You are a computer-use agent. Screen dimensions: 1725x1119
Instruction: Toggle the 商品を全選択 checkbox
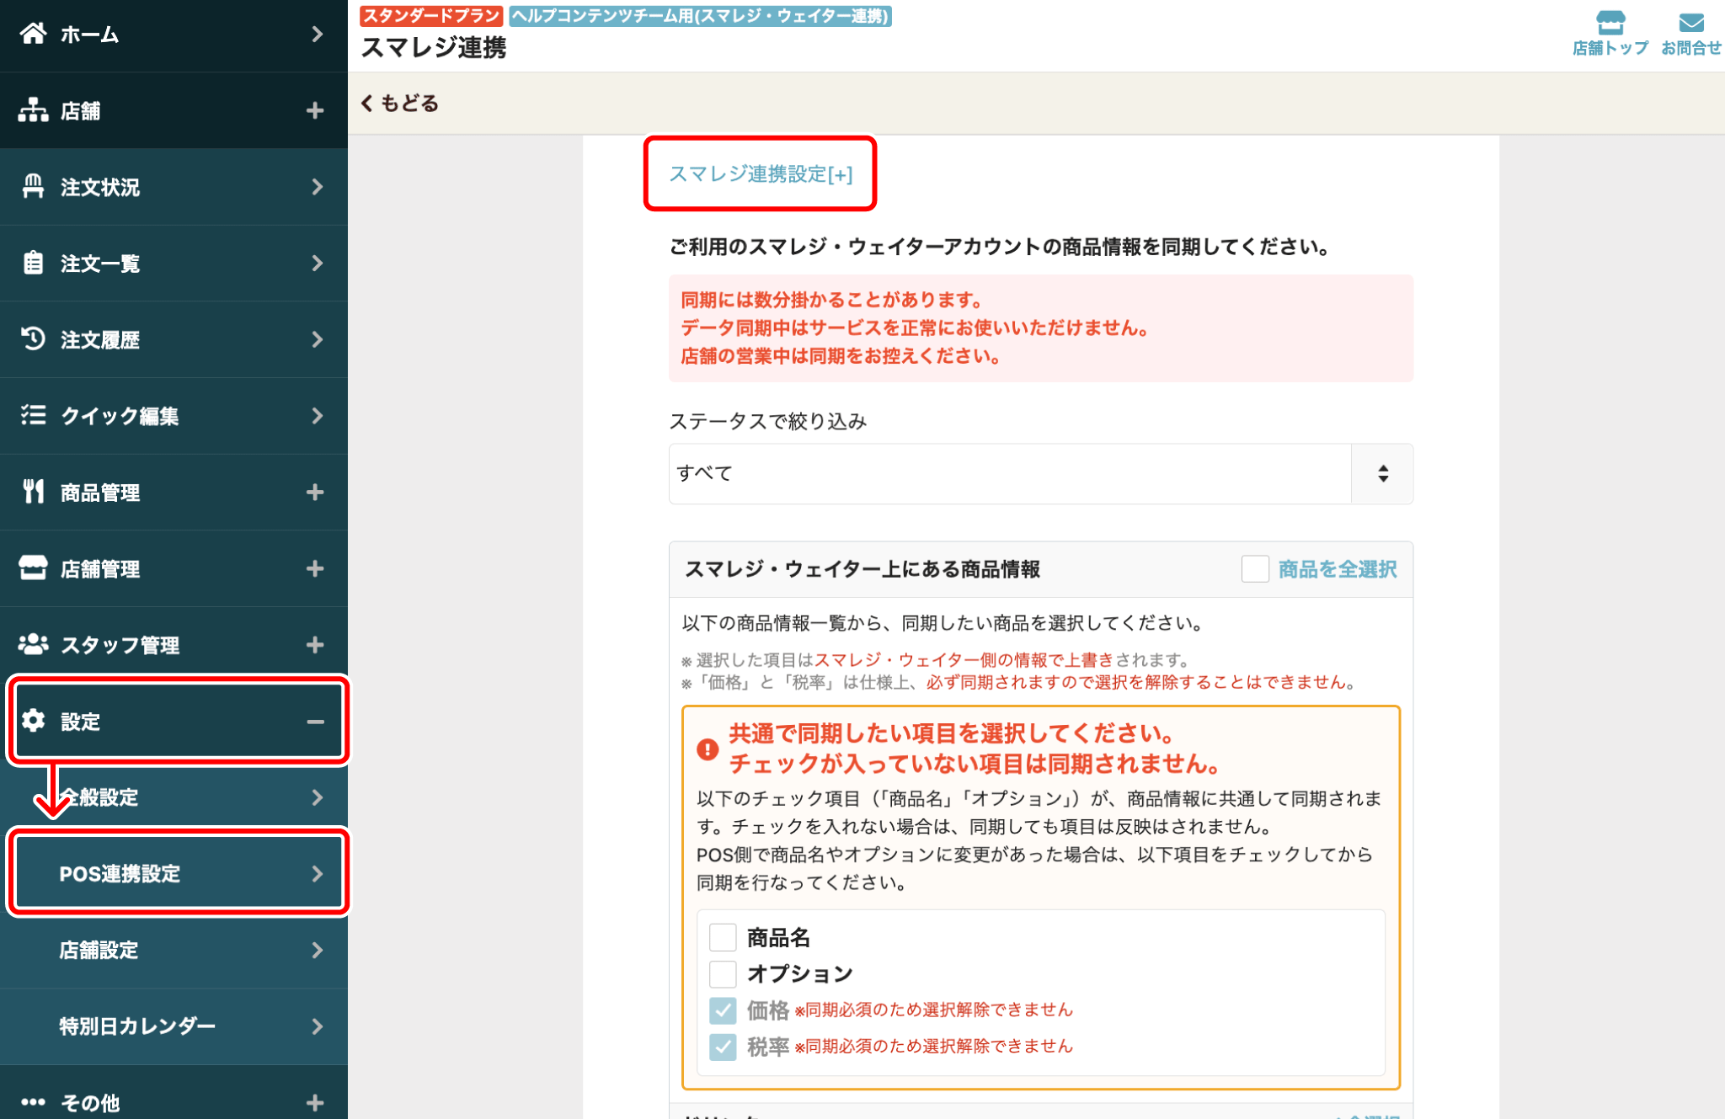[1255, 569]
